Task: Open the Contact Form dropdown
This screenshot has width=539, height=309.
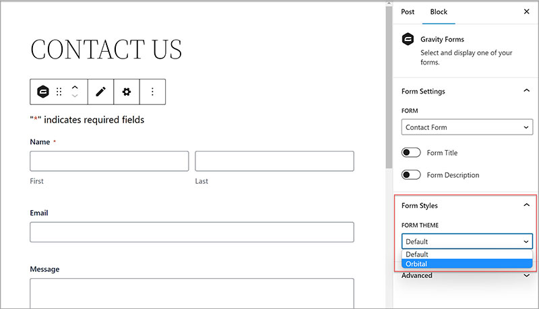Action: pos(467,127)
